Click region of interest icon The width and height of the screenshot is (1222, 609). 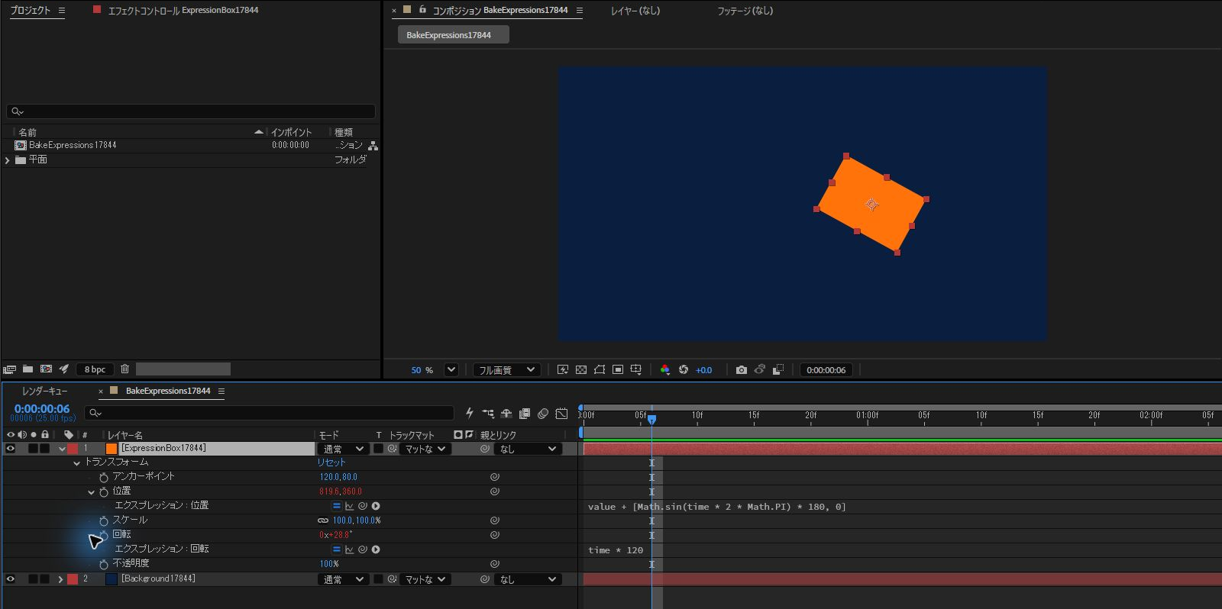coord(618,370)
